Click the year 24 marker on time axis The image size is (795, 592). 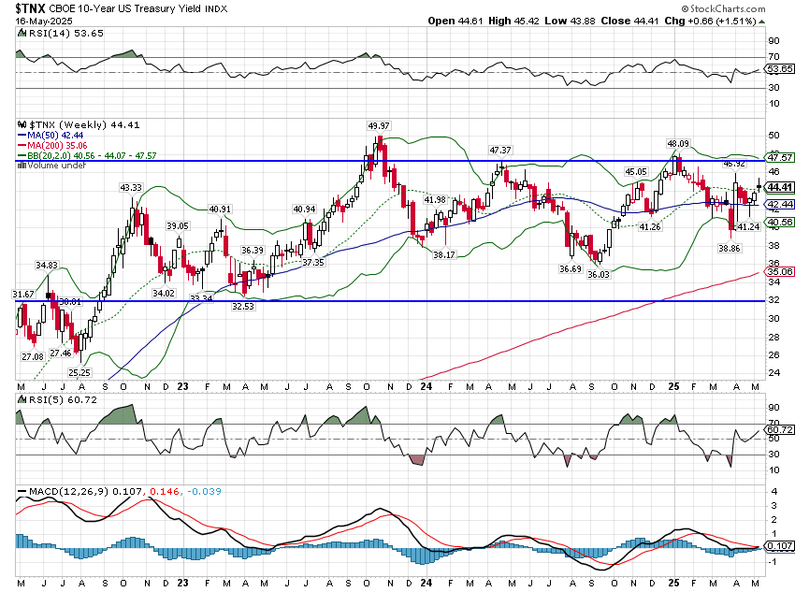(x=426, y=385)
